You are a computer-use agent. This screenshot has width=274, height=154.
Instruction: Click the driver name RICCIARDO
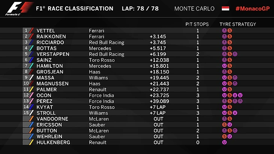50,42
